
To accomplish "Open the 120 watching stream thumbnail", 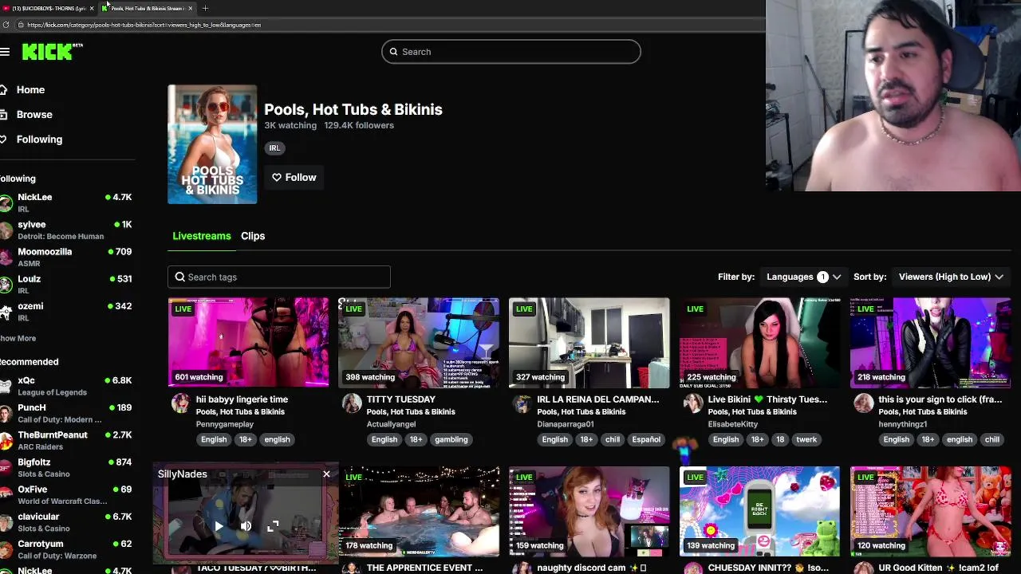I will coord(931,511).
